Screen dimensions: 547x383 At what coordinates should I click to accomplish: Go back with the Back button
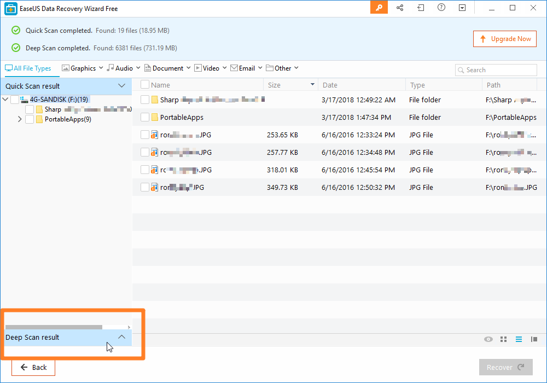(x=33, y=367)
